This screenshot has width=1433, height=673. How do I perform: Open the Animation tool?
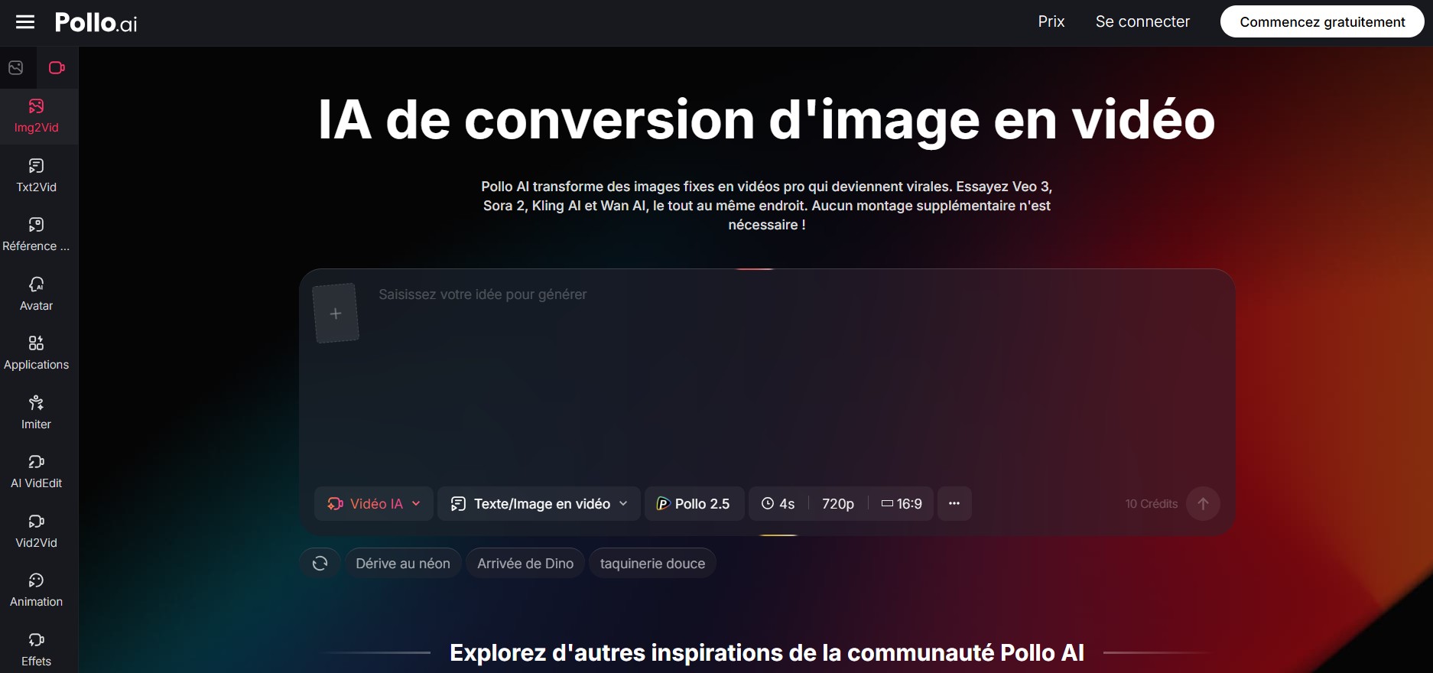point(37,590)
